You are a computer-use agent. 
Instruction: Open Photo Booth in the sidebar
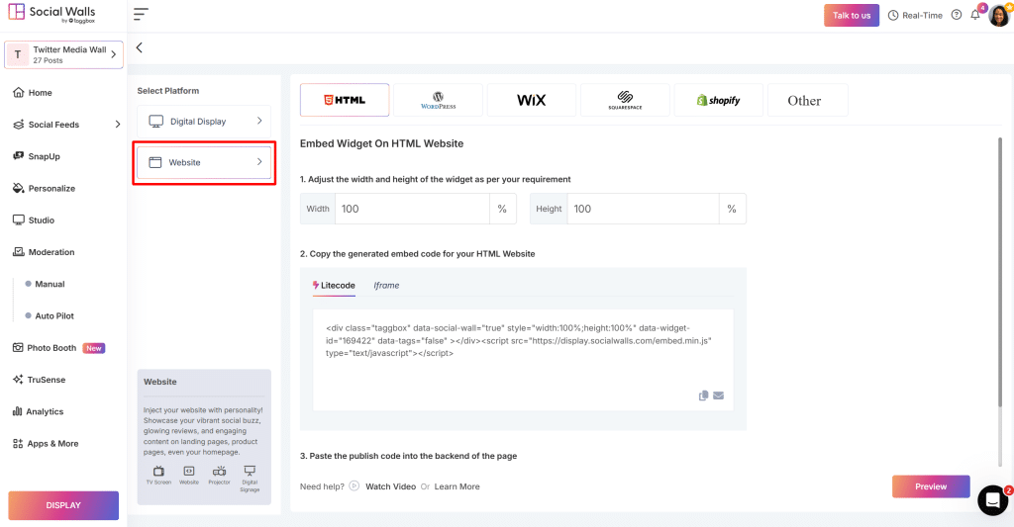click(58, 348)
